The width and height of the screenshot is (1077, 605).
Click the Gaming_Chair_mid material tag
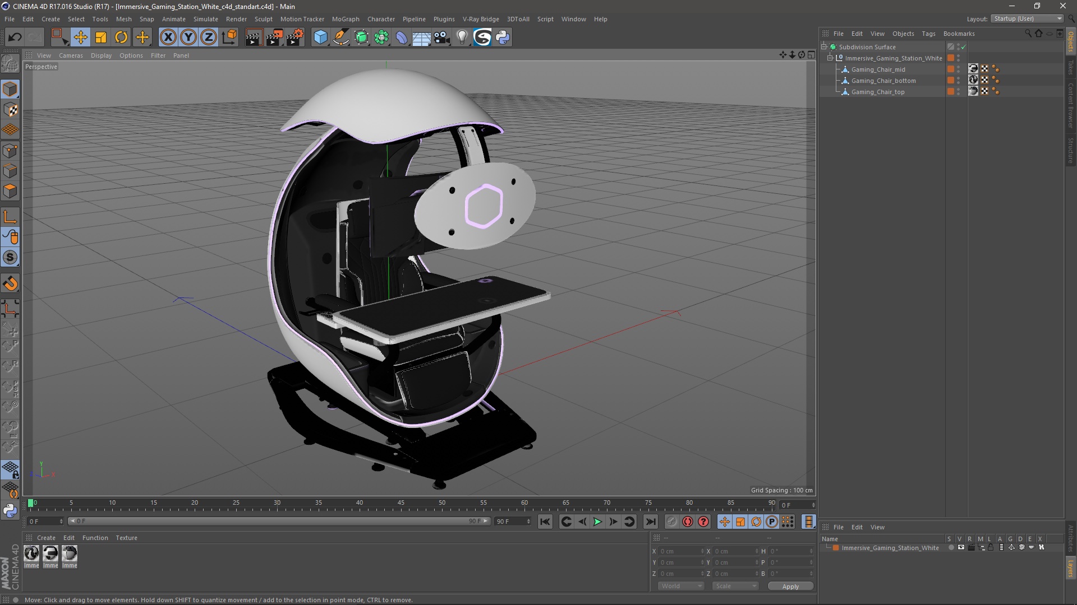973,69
